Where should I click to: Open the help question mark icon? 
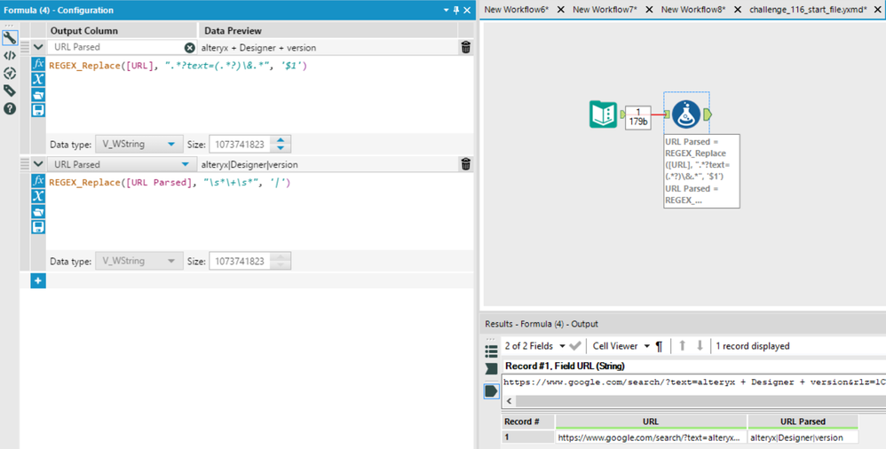(x=10, y=108)
